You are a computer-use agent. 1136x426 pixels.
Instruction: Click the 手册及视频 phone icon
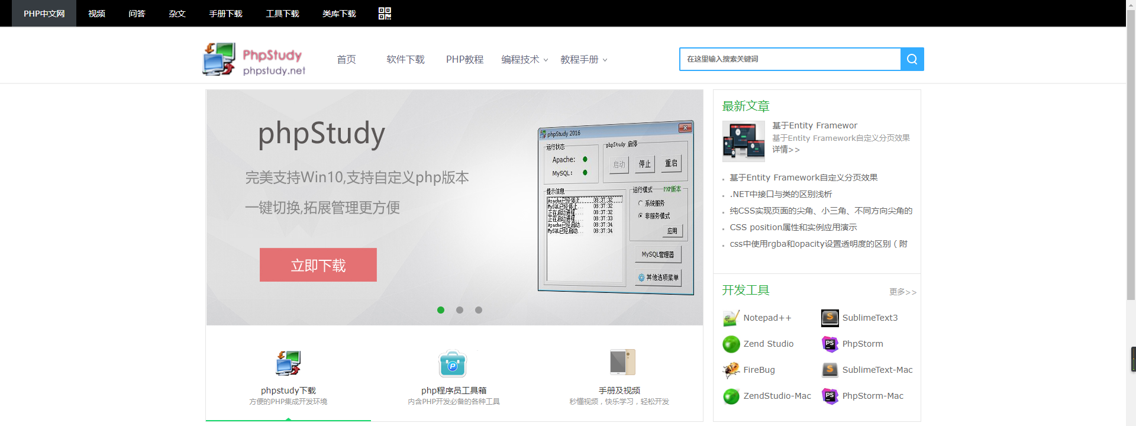pyautogui.click(x=622, y=362)
